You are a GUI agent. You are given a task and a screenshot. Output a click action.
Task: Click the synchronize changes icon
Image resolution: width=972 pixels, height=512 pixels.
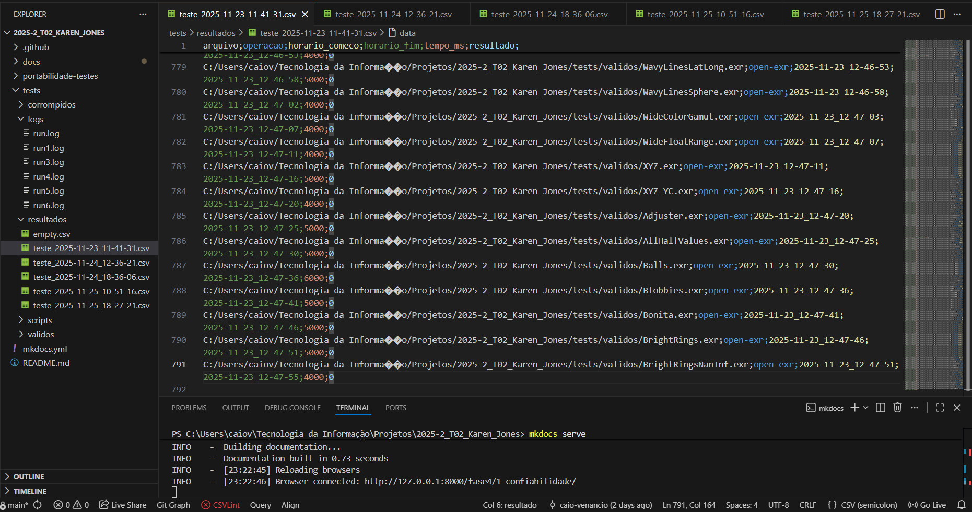tap(38, 505)
